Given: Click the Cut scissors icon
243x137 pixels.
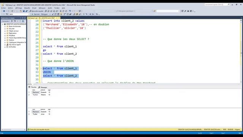Looking at the screenshot, I should [61, 11].
